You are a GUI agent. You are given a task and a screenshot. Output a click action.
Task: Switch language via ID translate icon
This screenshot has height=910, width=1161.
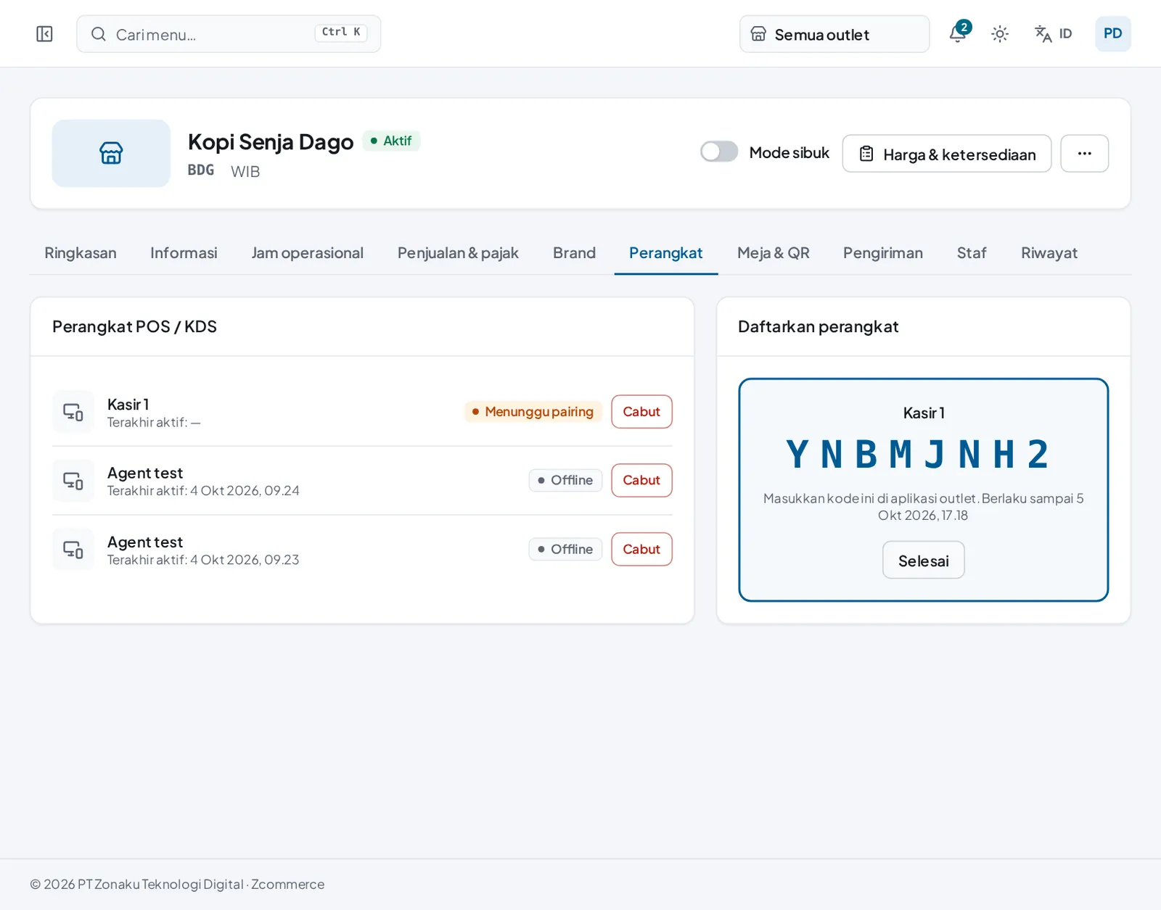click(x=1053, y=34)
